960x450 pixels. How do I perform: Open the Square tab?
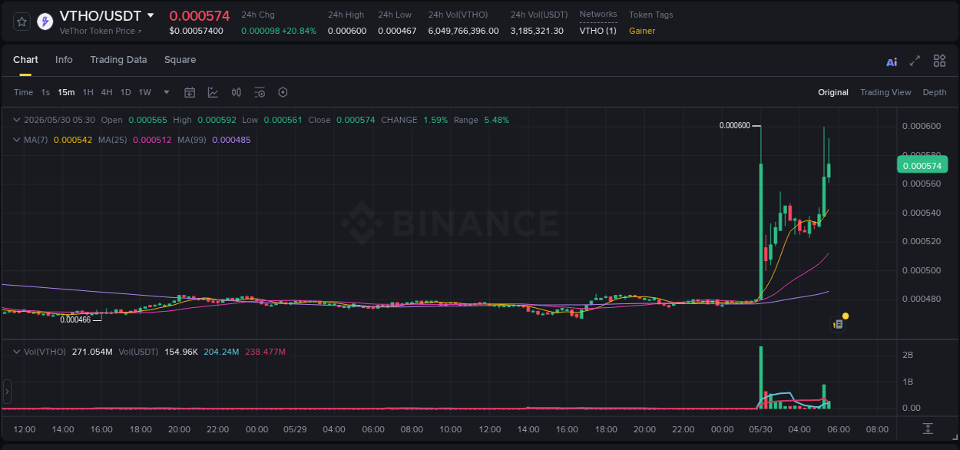coord(180,60)
